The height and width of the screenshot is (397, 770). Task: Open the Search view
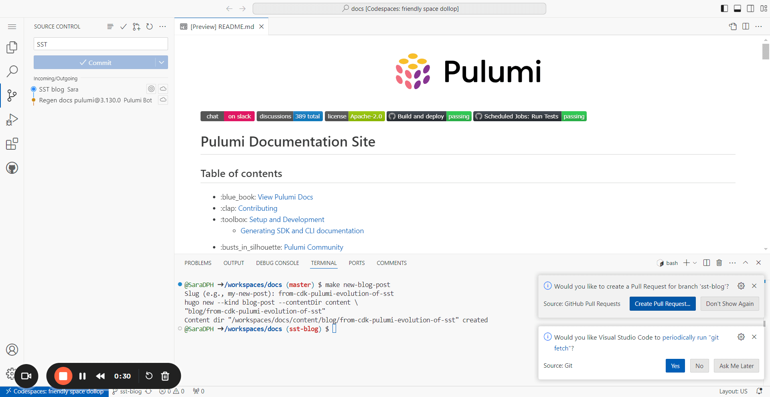[12, 71]
